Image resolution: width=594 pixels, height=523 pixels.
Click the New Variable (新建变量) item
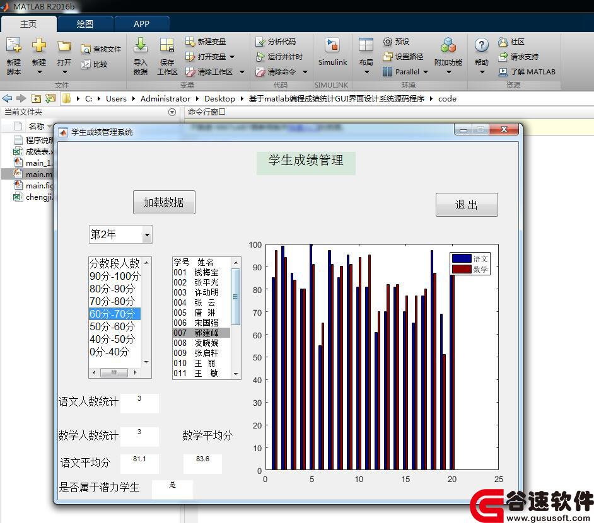click(206, 42)
